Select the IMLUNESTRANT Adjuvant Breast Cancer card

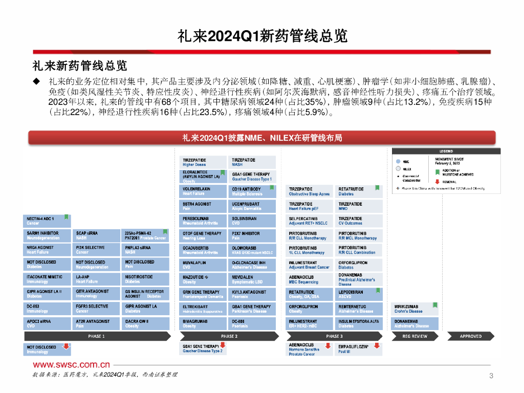pos(309,265)
